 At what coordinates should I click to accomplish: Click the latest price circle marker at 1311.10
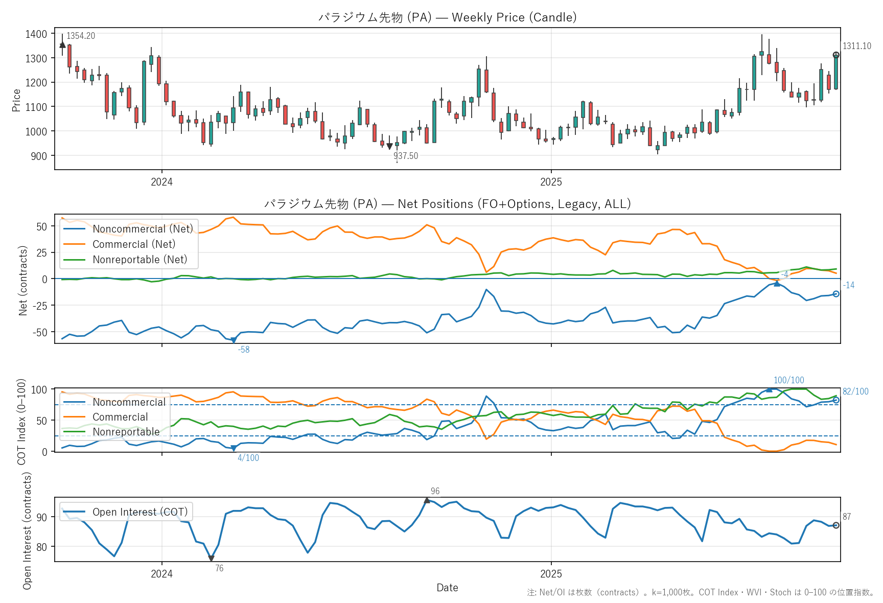coord(836,55)
